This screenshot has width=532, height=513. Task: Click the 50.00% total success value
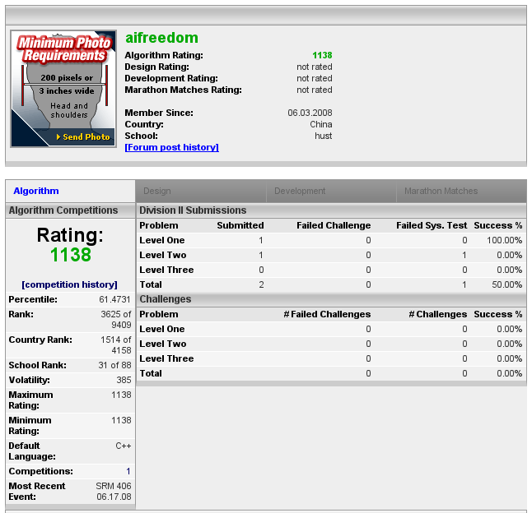[x=507, y=284]
